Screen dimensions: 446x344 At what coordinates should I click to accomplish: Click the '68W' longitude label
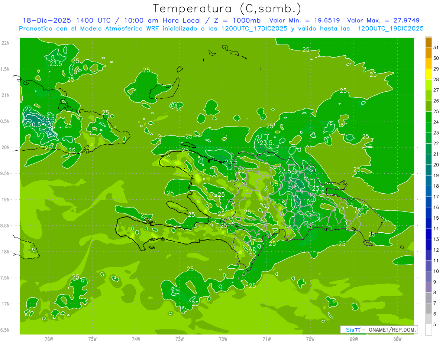(397, 339)
